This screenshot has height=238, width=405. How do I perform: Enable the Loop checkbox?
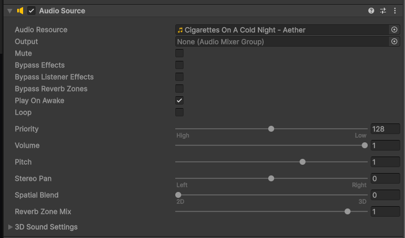pos(179,112)
